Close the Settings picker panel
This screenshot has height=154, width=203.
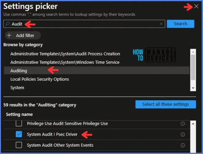pyautogui.click(x=196, y=6)
